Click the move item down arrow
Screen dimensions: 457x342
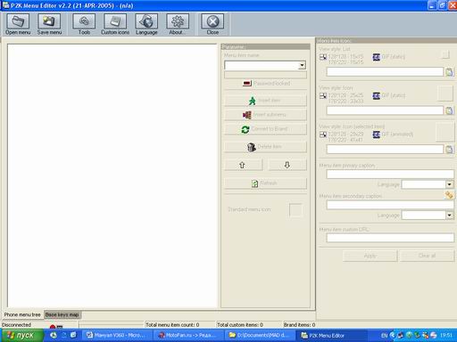click(x=287, y=165)
